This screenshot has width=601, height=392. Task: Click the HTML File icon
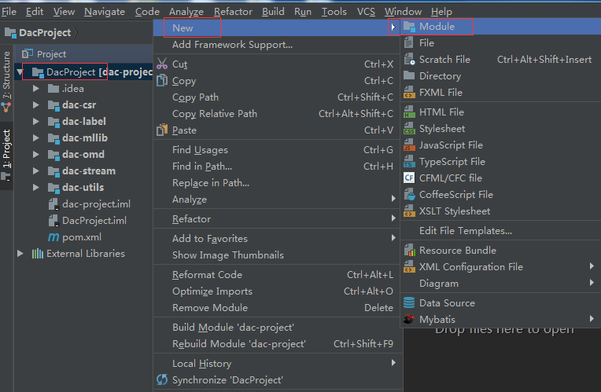click(409, 112)
